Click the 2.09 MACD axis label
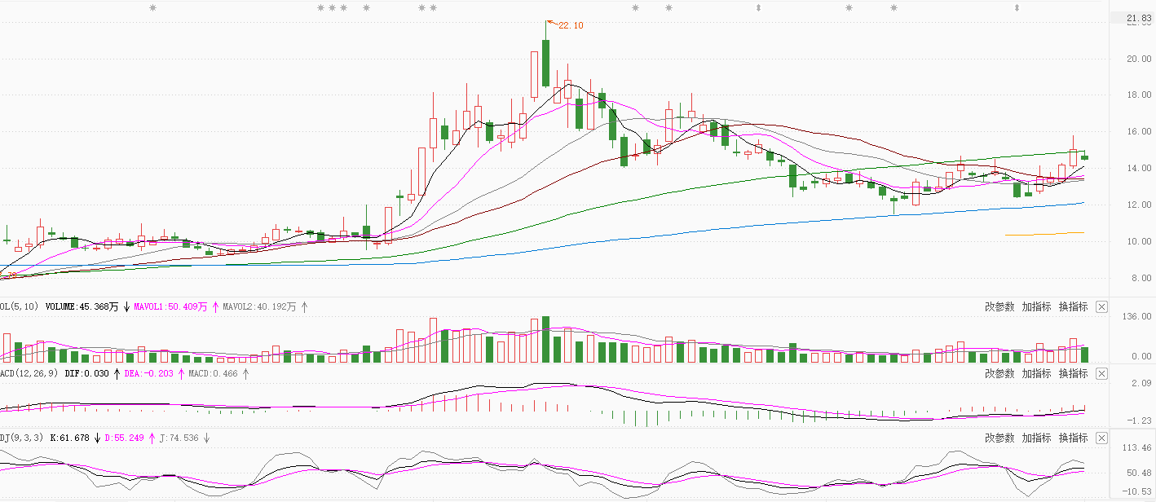Viewport: 1156px width, 502px height. (1141, 383)
